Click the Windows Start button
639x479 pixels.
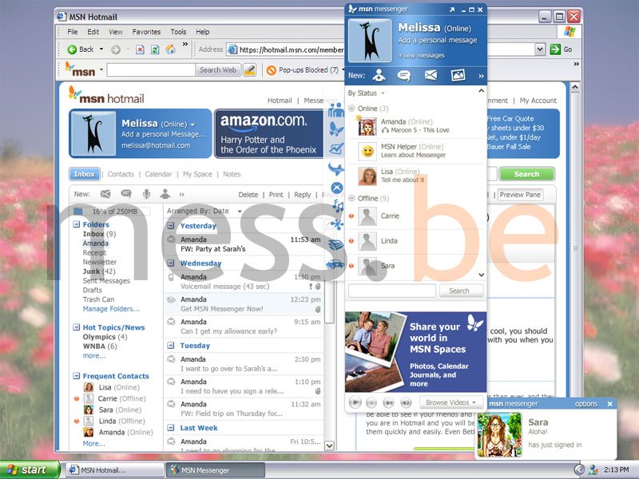tap(30, 469)
